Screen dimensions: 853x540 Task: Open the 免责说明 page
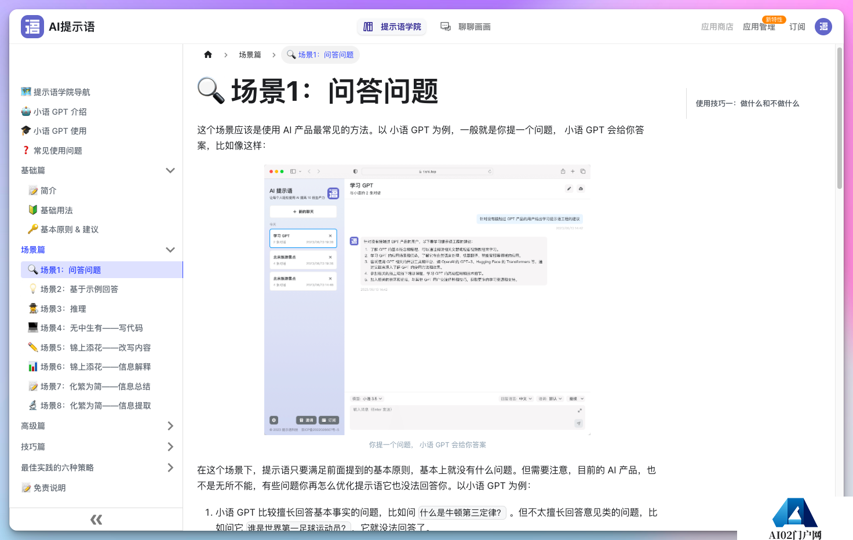coord(43,488)
